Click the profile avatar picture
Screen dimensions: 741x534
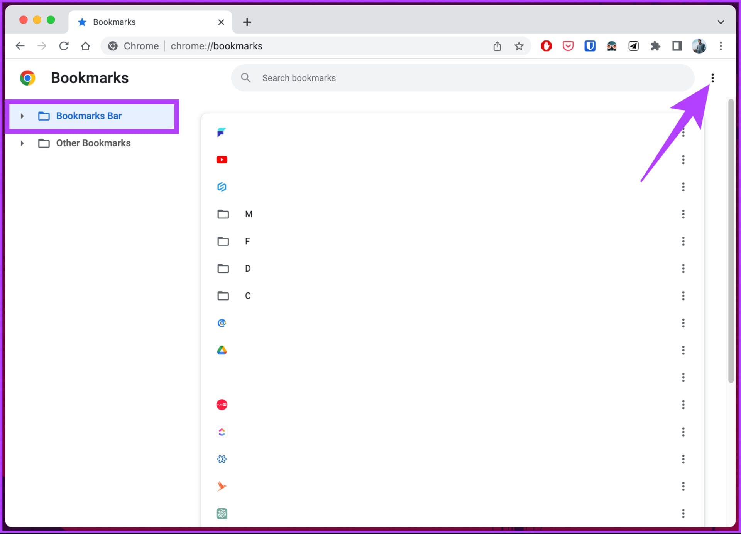tap(699, 46)
